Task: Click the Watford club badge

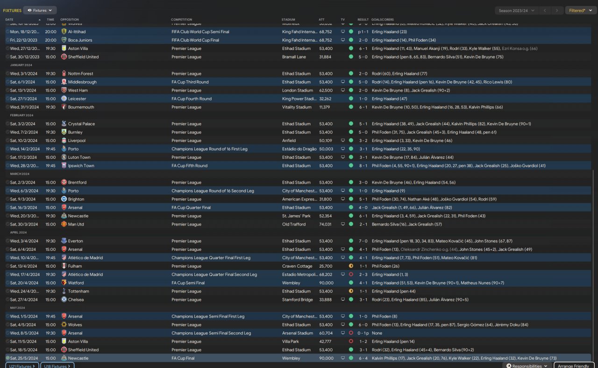Action: [64, 283]
